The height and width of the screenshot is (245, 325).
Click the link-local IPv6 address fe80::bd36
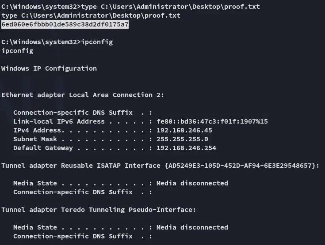click(212, 121)
